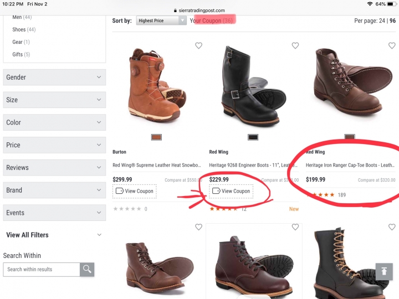Select the Shoes (44) category
This screenshot has height=299, width=399.
(24, 29)
